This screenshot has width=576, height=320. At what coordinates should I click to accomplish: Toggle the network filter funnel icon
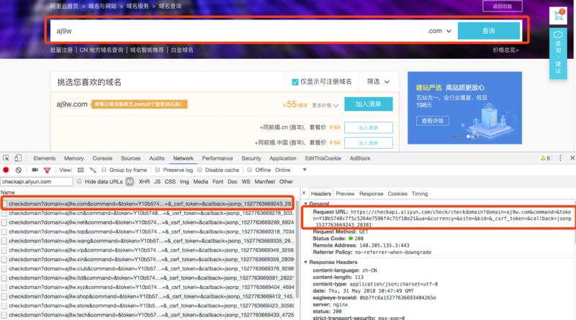pos(47,170)
